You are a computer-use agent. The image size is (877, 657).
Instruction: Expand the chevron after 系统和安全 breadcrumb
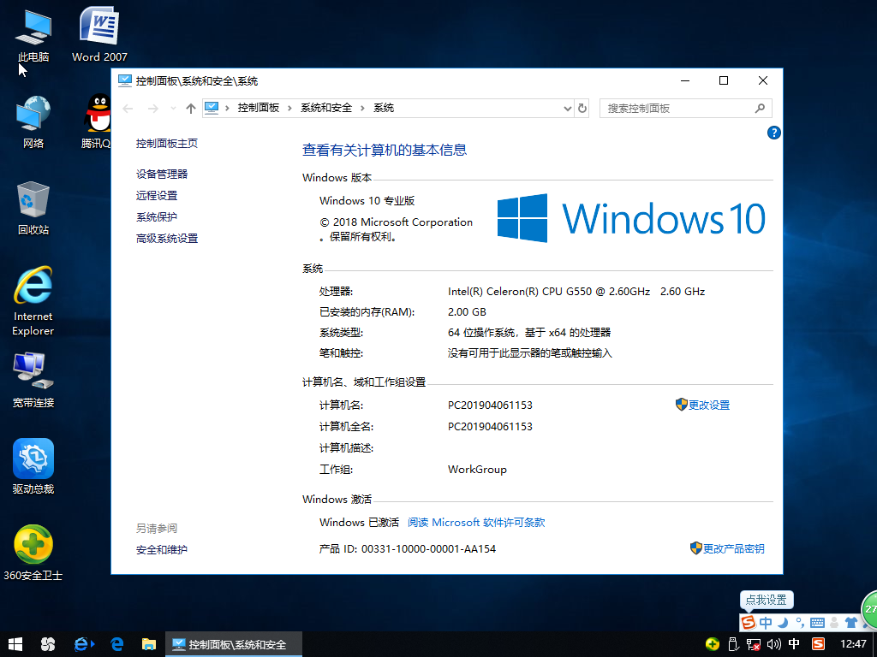[362, 108]
